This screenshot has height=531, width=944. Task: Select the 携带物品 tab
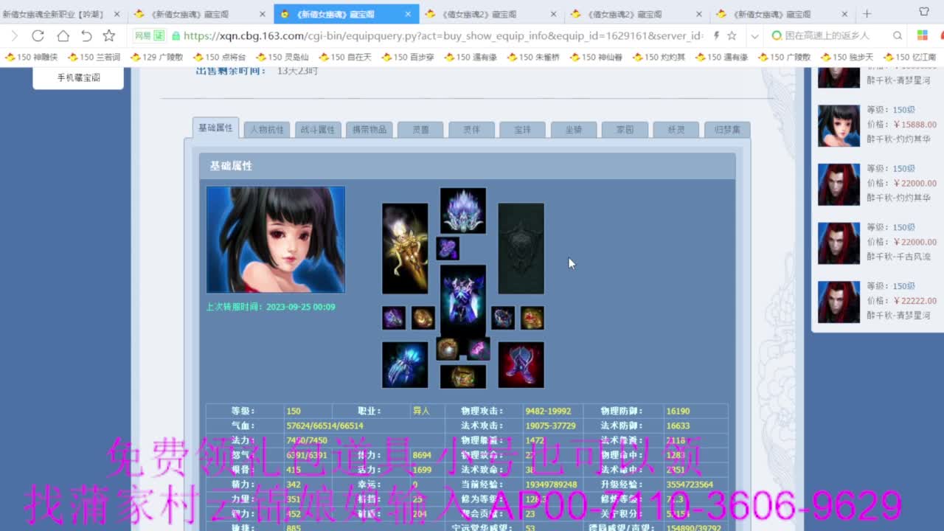click(369, 129)
